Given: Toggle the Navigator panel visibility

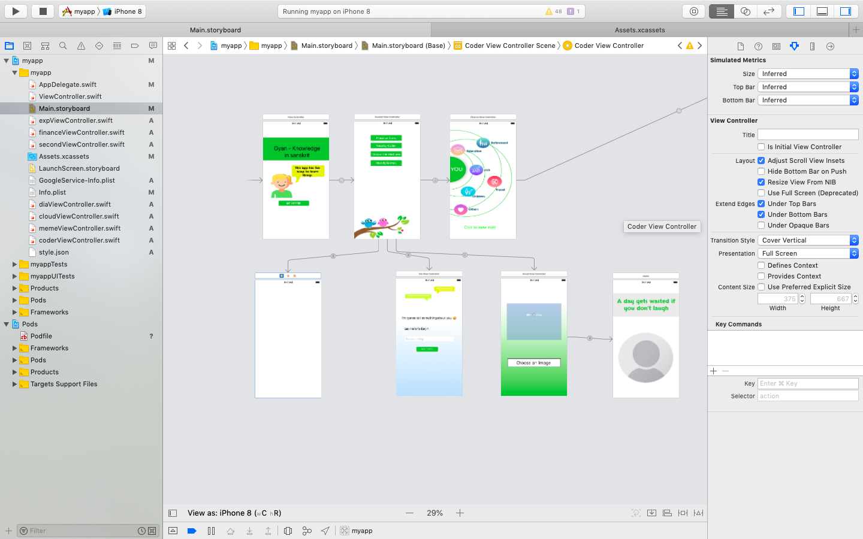Looking at the screenshot, I should coord(799,11).
